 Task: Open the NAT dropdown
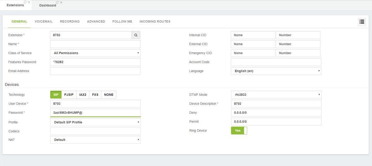[95, 140]
